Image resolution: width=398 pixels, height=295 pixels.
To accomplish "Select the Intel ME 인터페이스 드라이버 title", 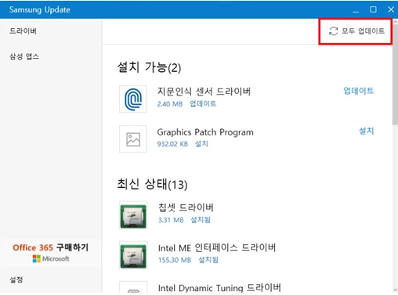I will pyautogui.click(x=217, y=248).
